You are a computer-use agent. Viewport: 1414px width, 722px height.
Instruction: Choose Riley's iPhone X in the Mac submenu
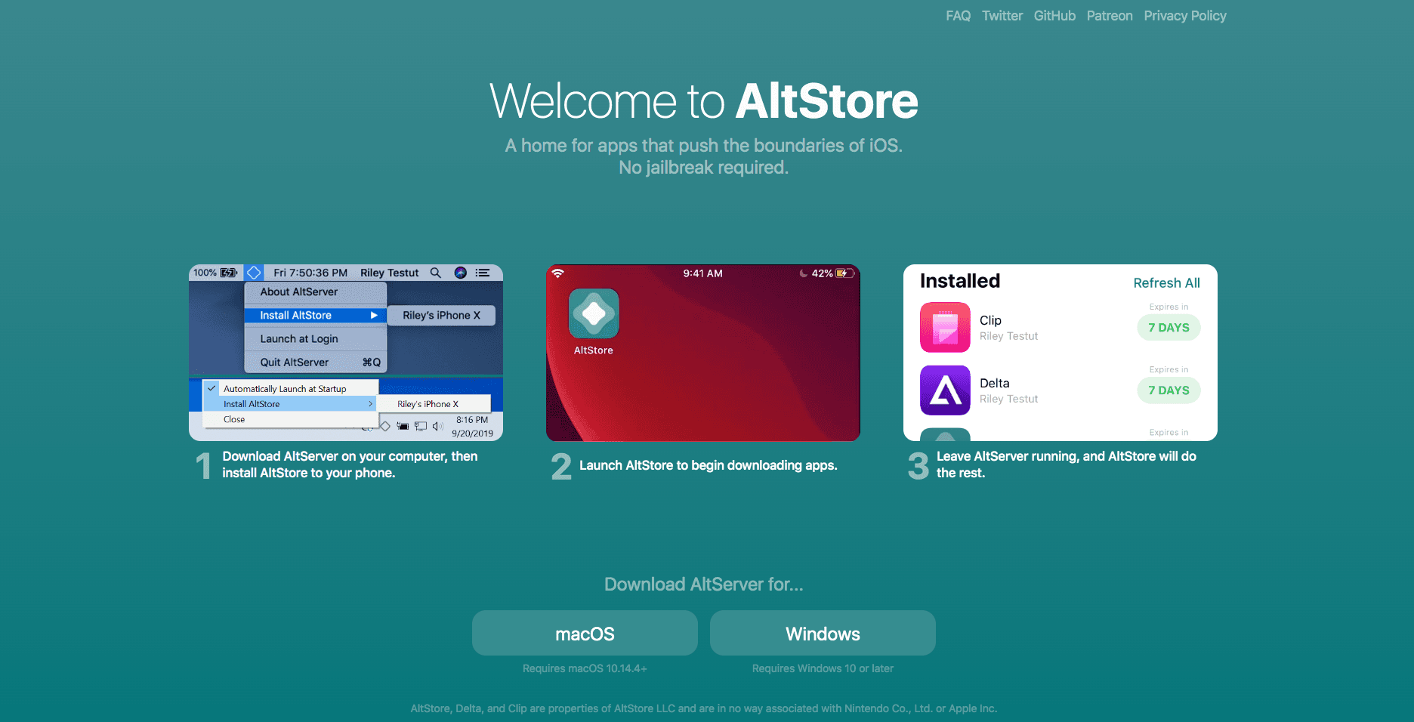[x=441, y=315]
